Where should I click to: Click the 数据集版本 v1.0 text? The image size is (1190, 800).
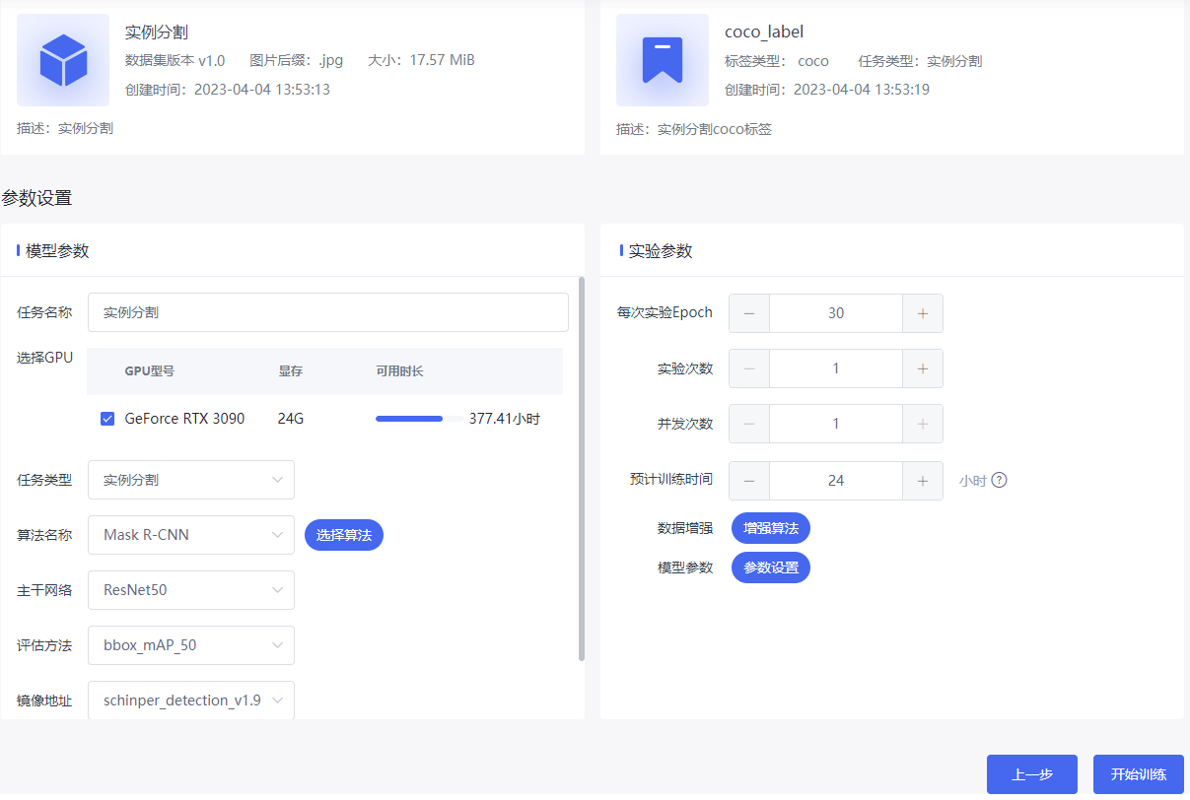click(175, 60)
